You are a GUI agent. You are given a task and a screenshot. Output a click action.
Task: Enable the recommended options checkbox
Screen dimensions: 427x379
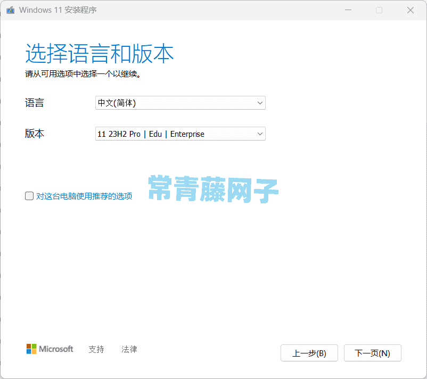click(29, 196)
